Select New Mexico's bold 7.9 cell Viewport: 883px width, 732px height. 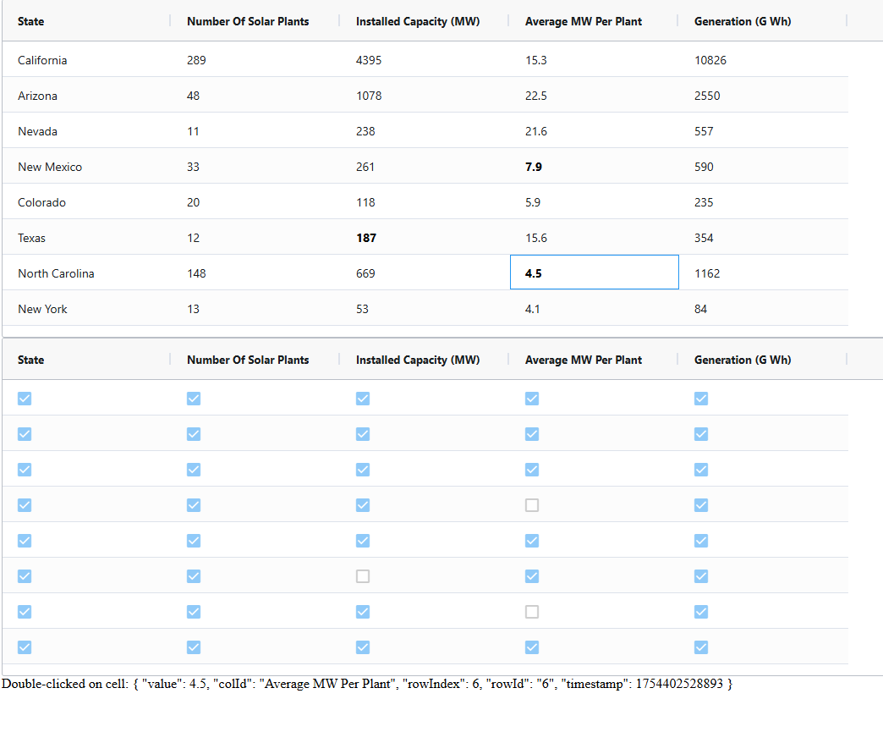(534, 167)
